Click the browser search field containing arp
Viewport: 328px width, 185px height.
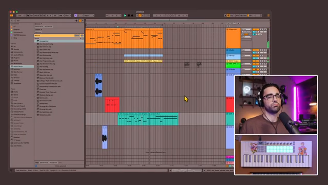point(45,21)
